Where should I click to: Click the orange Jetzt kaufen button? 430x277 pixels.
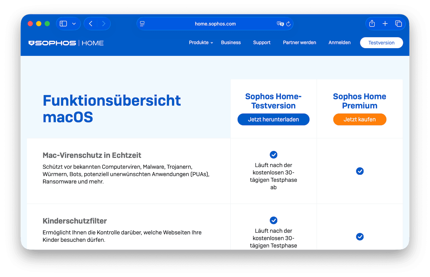(x=359, y=119)
